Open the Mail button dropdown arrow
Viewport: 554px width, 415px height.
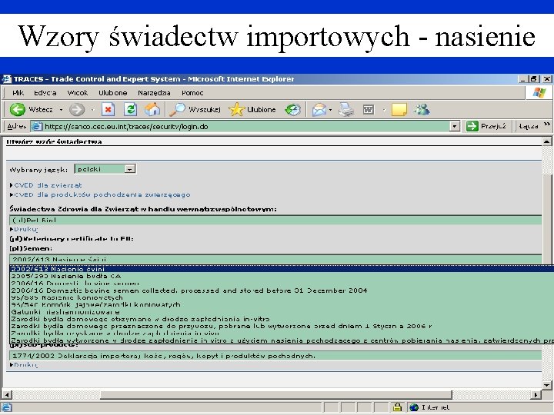[330, 110]
